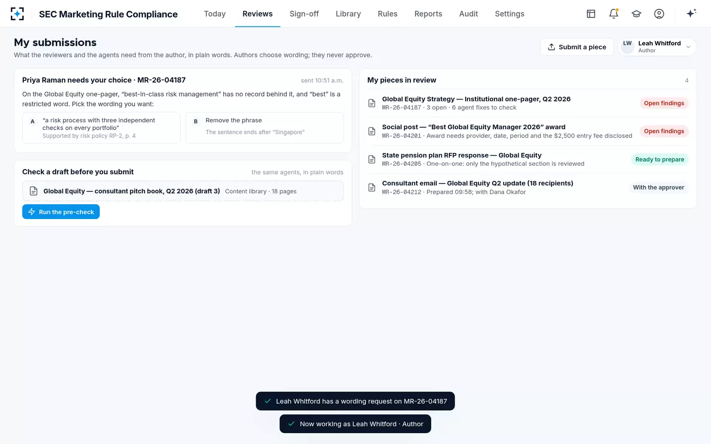Switch to the Sign-off tab

[304, 14]
